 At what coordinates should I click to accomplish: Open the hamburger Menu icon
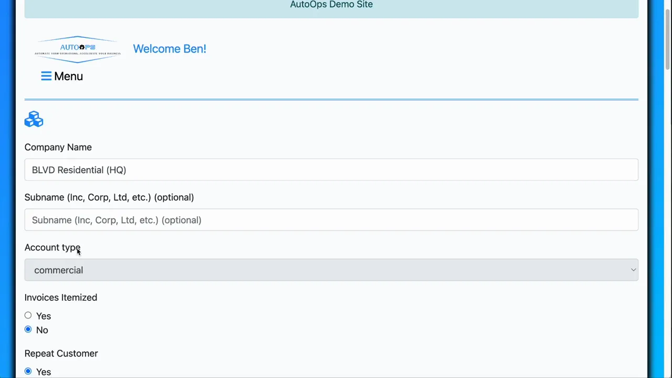coord(46,76)
